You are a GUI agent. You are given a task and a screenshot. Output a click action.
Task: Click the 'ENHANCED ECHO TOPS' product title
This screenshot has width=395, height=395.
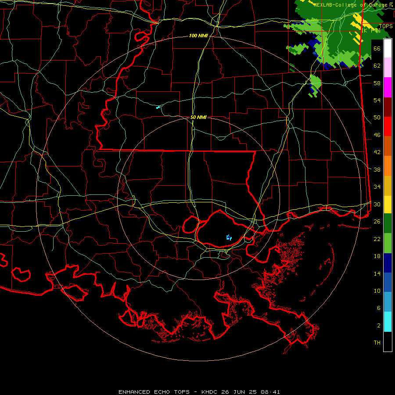(154, 392)
